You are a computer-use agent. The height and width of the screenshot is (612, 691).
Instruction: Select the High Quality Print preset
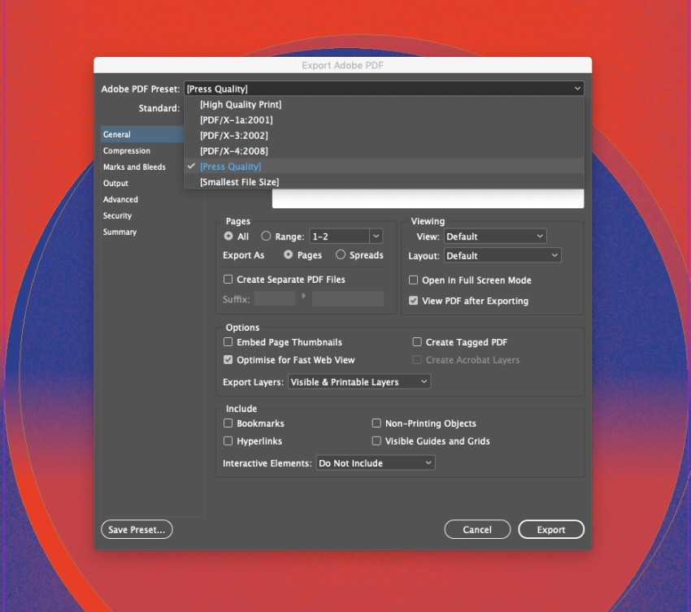384,105
